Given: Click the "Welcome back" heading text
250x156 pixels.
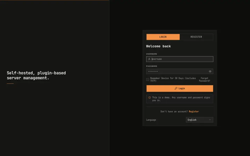Looking at the screenshot, I should tap(158, 46).
